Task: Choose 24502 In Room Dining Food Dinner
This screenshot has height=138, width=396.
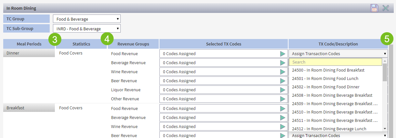Action: click(x=326, y=87)
